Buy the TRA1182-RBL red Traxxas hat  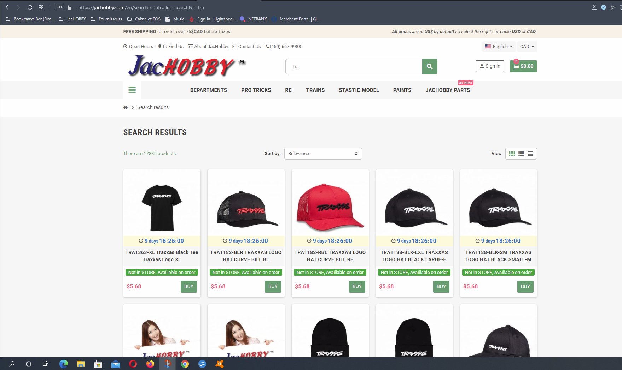(357, 287)
